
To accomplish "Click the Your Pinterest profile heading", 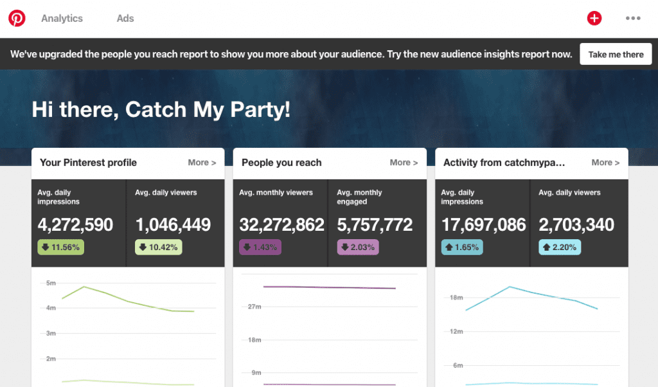I will pyautogui.click(x=88, y=163).
